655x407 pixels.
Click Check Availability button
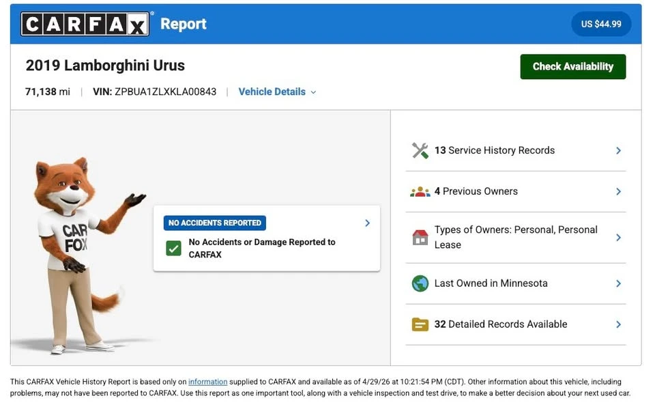pos(572,66)
